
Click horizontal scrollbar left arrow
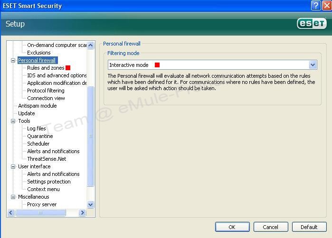tap(11, 213)
